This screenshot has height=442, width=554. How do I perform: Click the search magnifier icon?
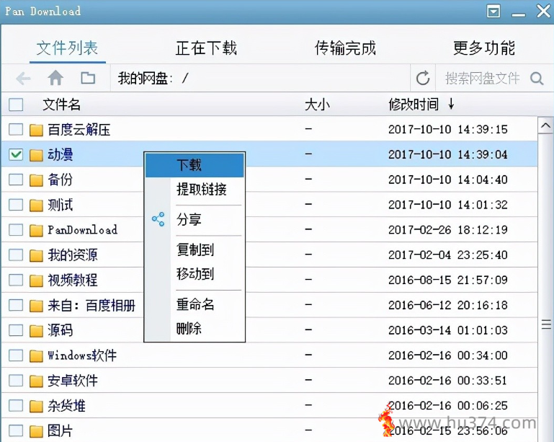coord(537,78)
